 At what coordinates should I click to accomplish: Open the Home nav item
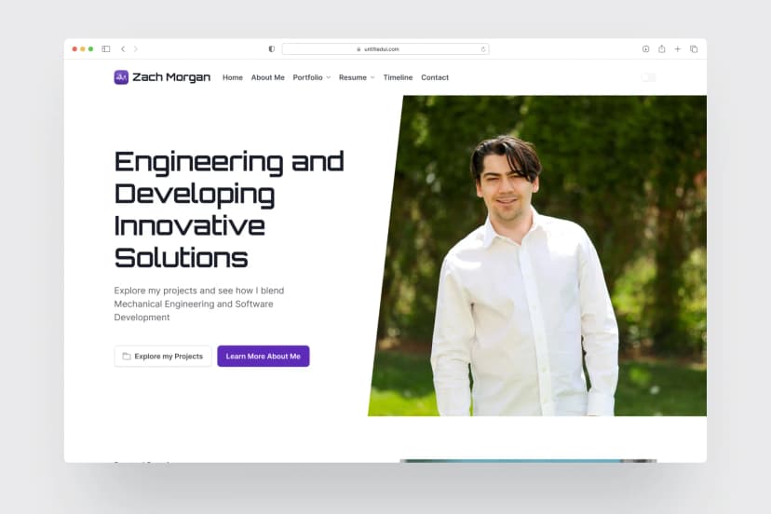[x=233, y=77]
